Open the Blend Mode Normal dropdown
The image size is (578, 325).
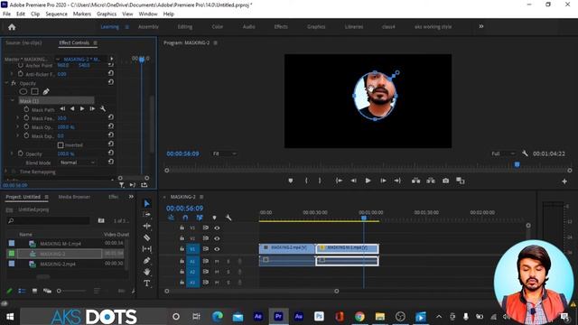[x=77, y=162]
